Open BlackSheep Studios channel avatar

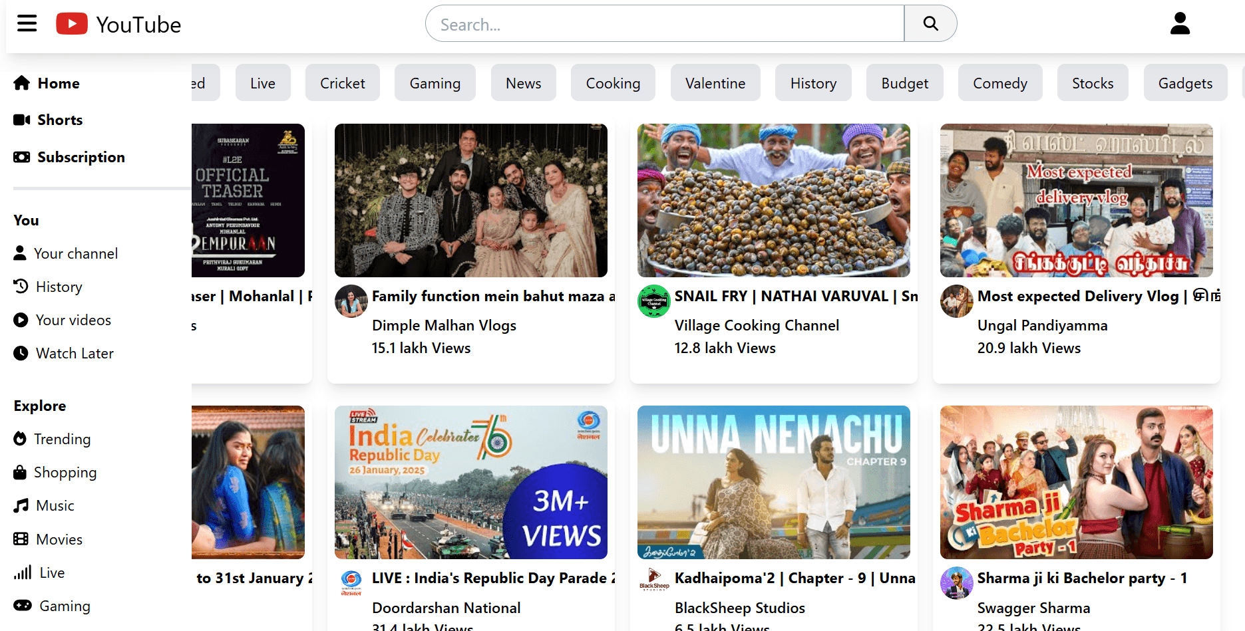coord(654,583)
